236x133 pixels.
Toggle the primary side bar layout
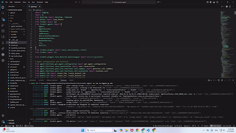point(211,2)
